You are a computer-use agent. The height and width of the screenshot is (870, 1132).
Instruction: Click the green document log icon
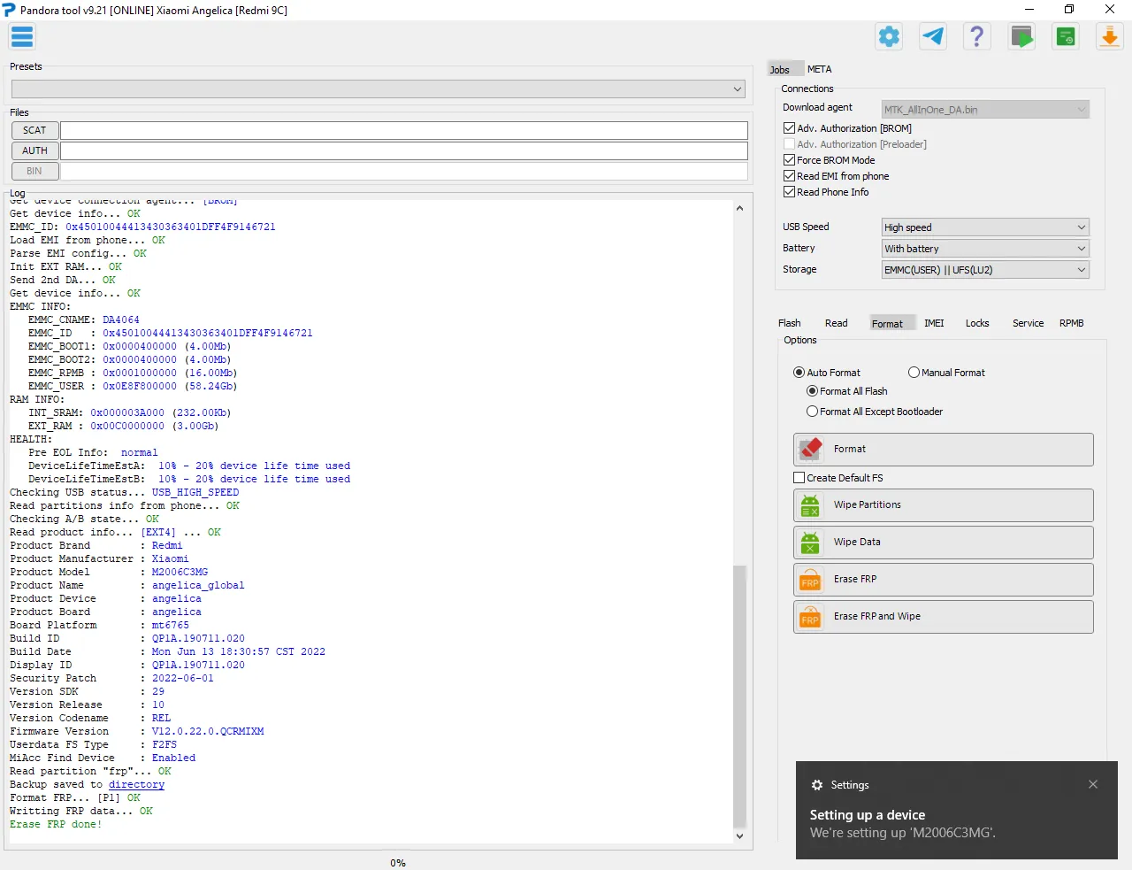[1066, 37]
